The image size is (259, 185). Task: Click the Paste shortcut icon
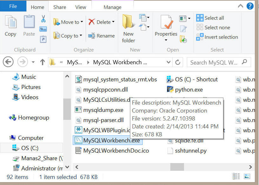(43, 39)
